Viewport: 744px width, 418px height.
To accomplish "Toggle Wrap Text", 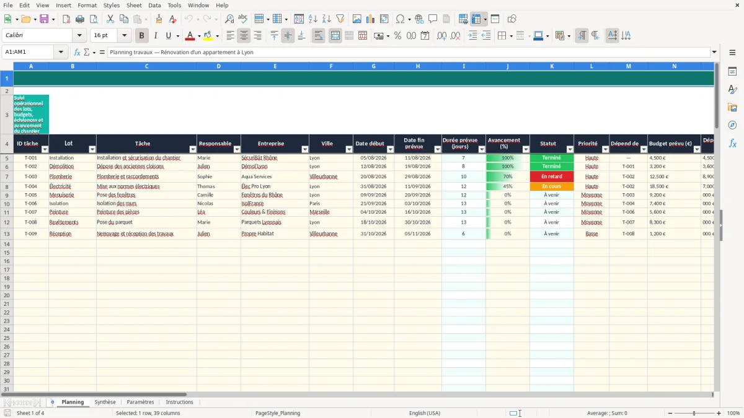I will (318, 36).
